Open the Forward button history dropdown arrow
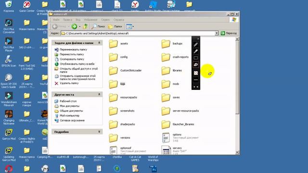The width and height of the screenshot is (308, 173). [80, 26]
